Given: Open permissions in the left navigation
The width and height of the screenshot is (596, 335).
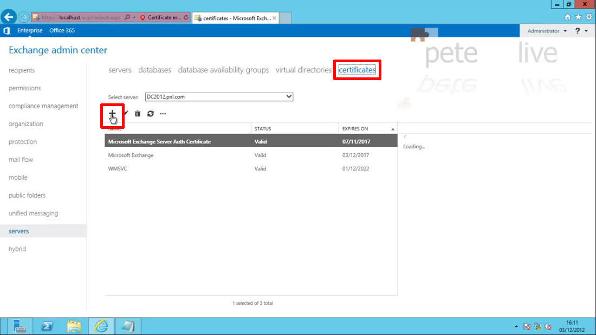Looking at the screenshot, I should [x=25, y=88].
